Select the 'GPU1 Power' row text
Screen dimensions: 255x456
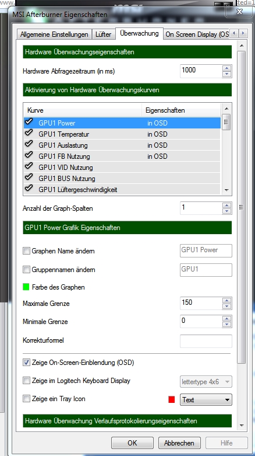(x=57, y=123)
